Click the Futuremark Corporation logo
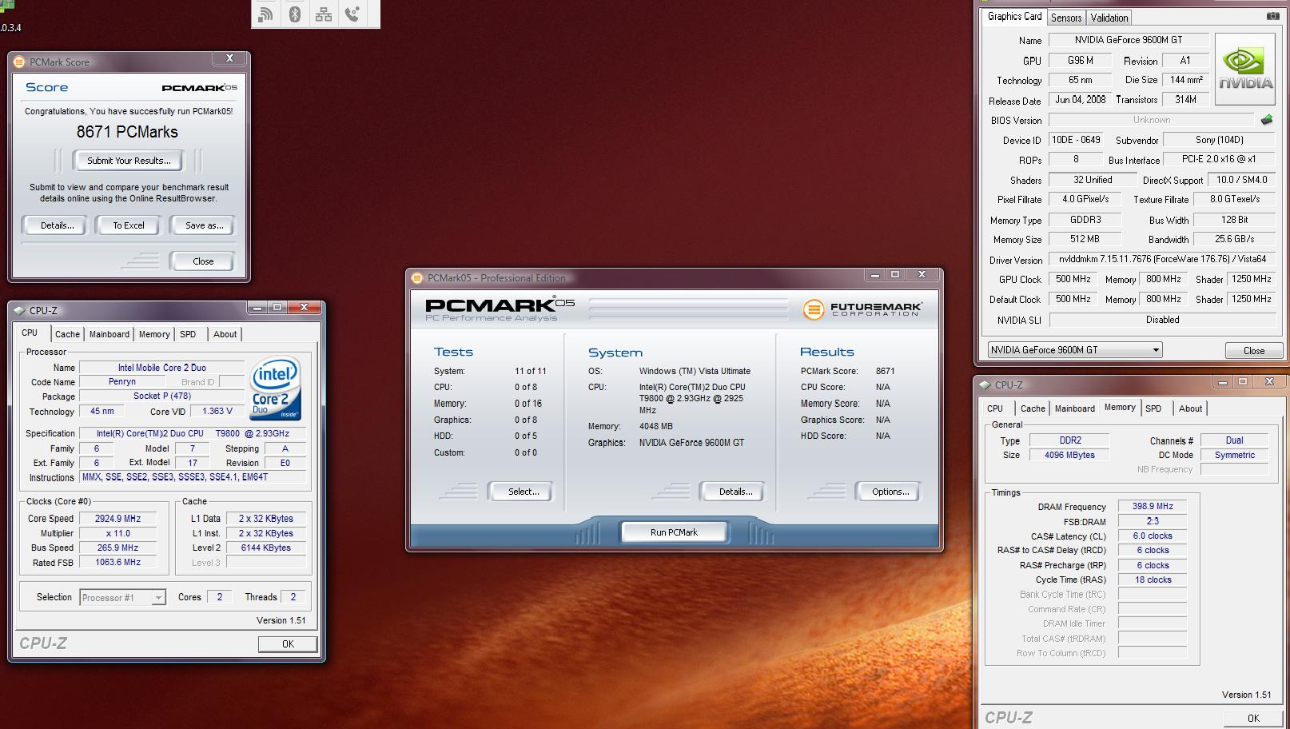Screen dimensions: 1290x729 point(862,309)
